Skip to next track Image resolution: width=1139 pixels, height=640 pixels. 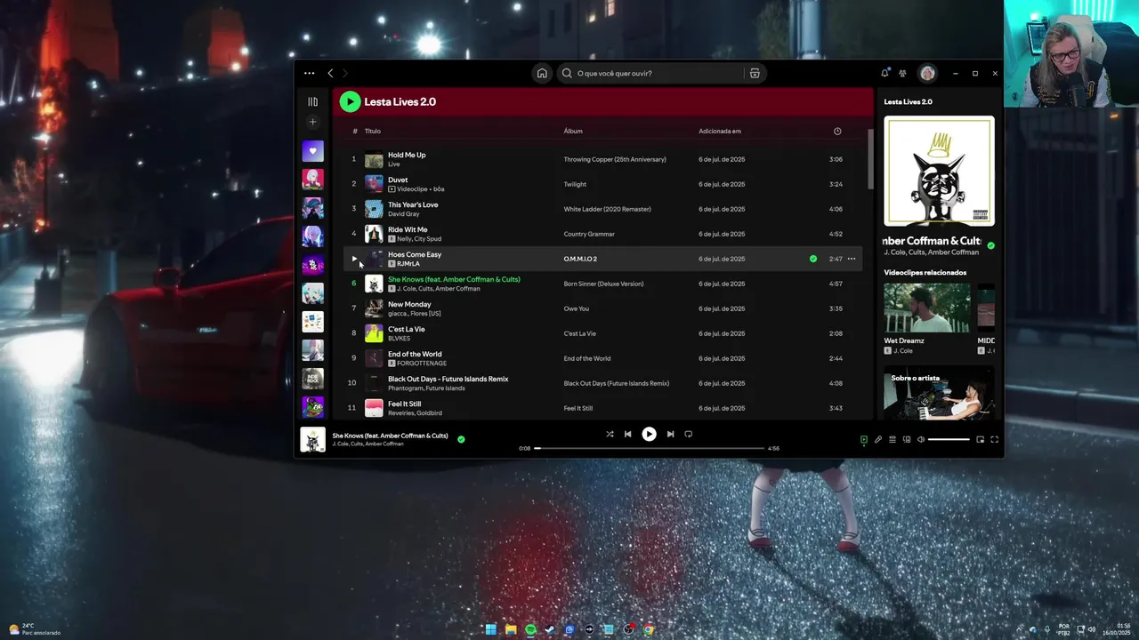click(x=670, y=434)
